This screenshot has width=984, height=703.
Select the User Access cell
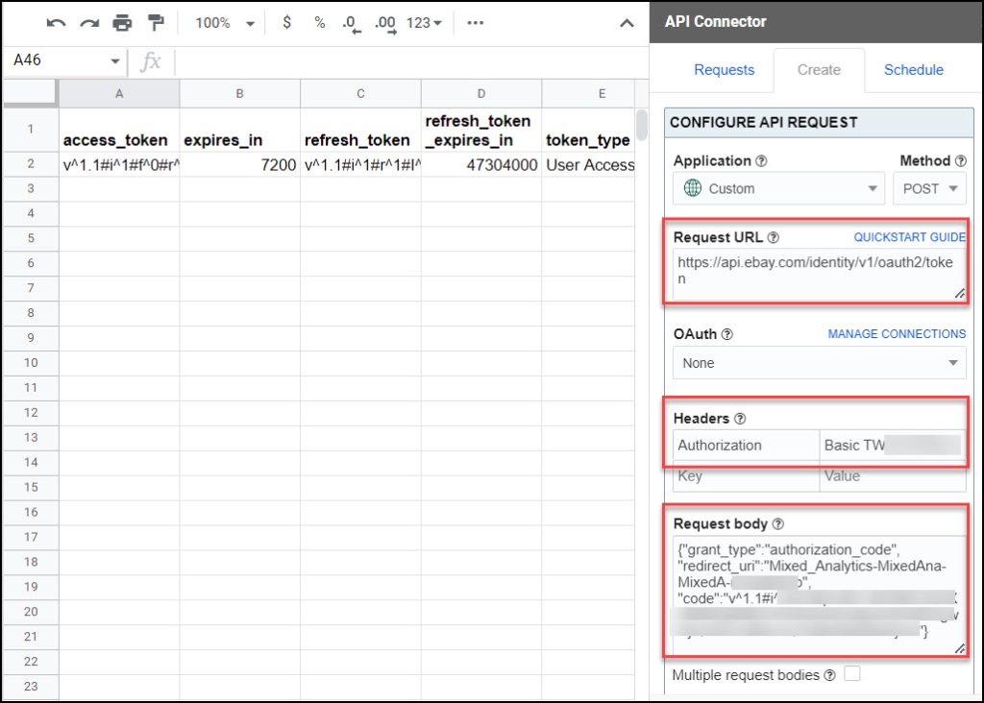pyautogui.click(x=588, y=165)
